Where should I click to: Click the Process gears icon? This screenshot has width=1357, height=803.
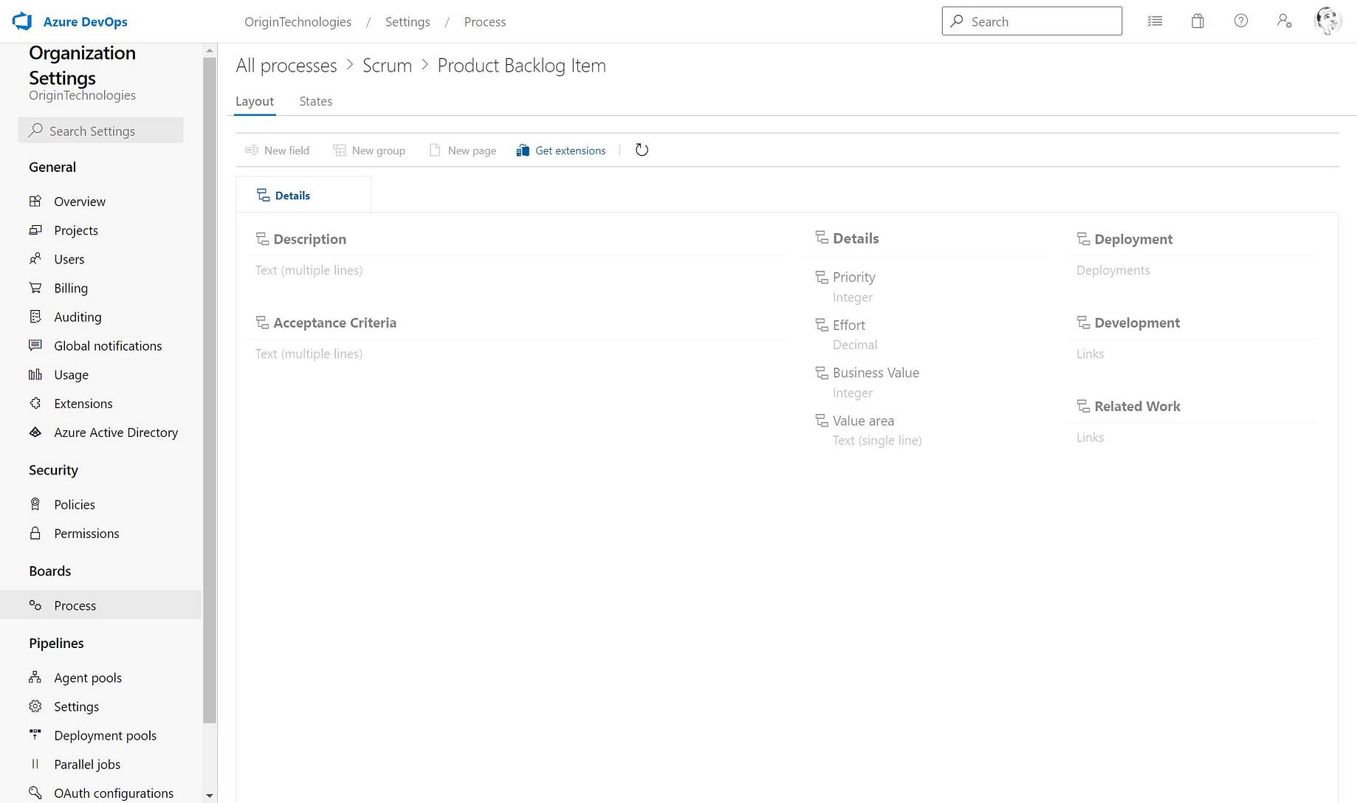[x=35, y=605]
